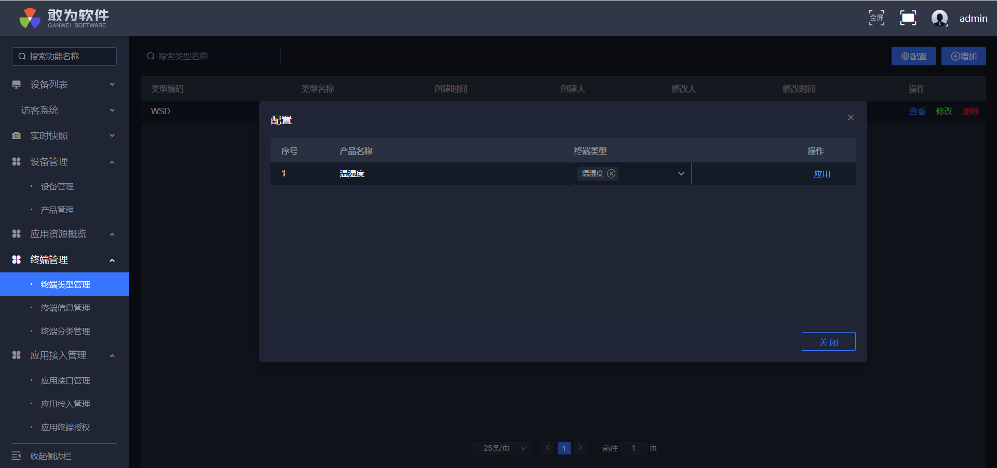Open the admin user avatar
The image size is (997, 468).
(939, 18)
